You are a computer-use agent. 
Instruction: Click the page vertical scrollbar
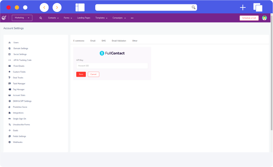pos(271,73)
